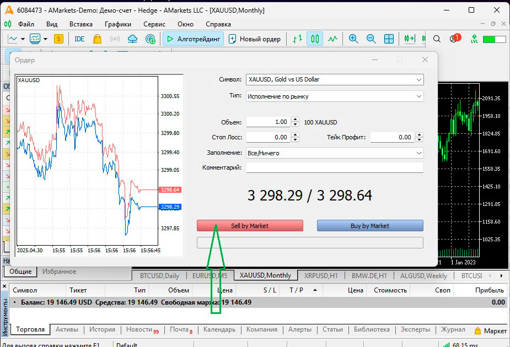Open dropdown arrow next to line chart icon
Viewport: 510px width, 347px height.
(x=23, y=39)
